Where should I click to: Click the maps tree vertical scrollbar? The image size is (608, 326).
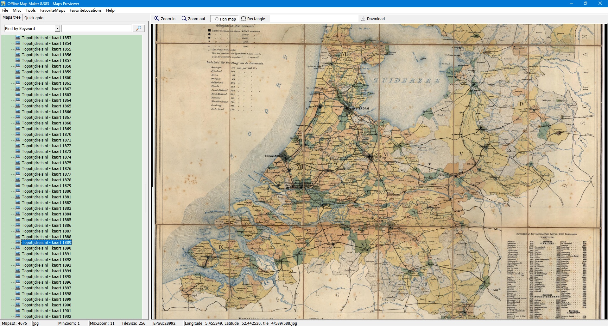[145, 198]
